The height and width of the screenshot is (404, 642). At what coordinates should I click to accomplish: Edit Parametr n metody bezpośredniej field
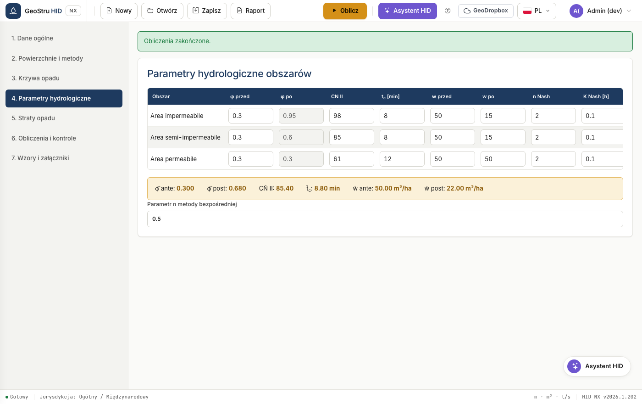point(385,219)
